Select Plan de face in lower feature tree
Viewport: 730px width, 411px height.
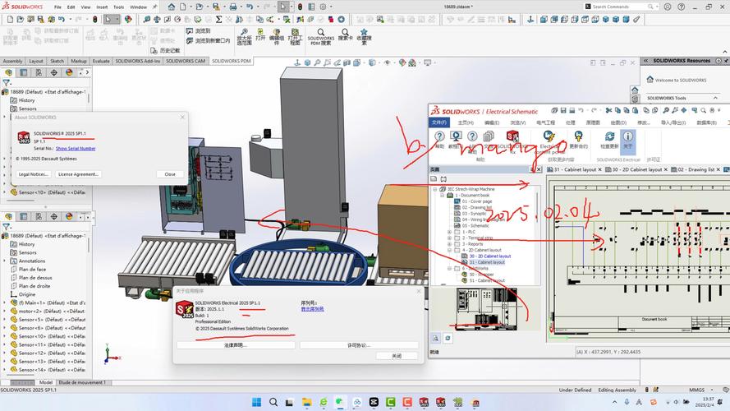point(32,270)
